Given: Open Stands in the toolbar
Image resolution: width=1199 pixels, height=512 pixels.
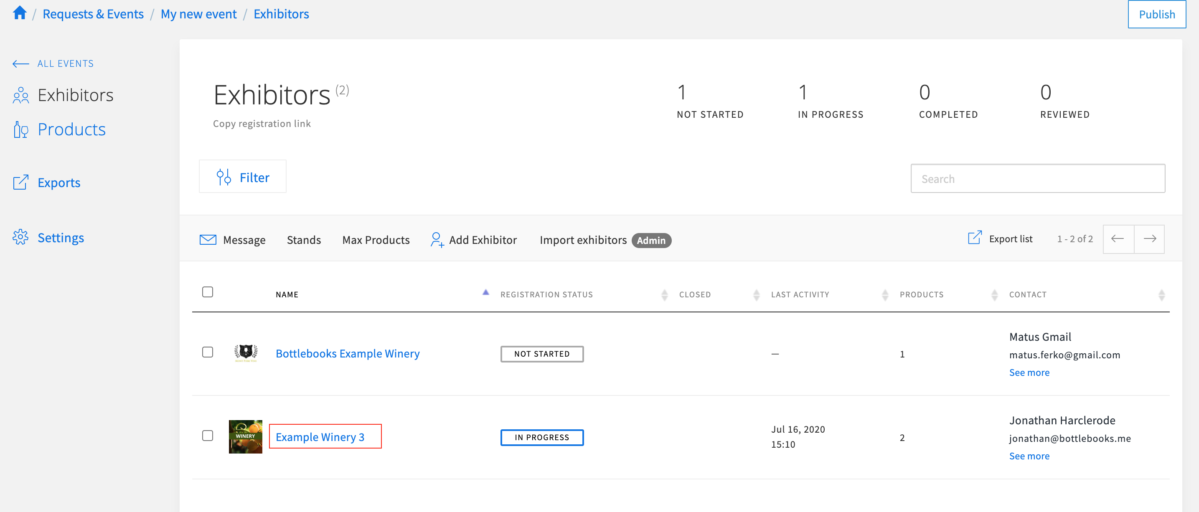Looking at the screenshot, I should pos(303,240).
